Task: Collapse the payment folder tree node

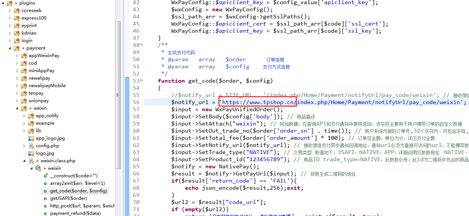Action: (10, 48)
